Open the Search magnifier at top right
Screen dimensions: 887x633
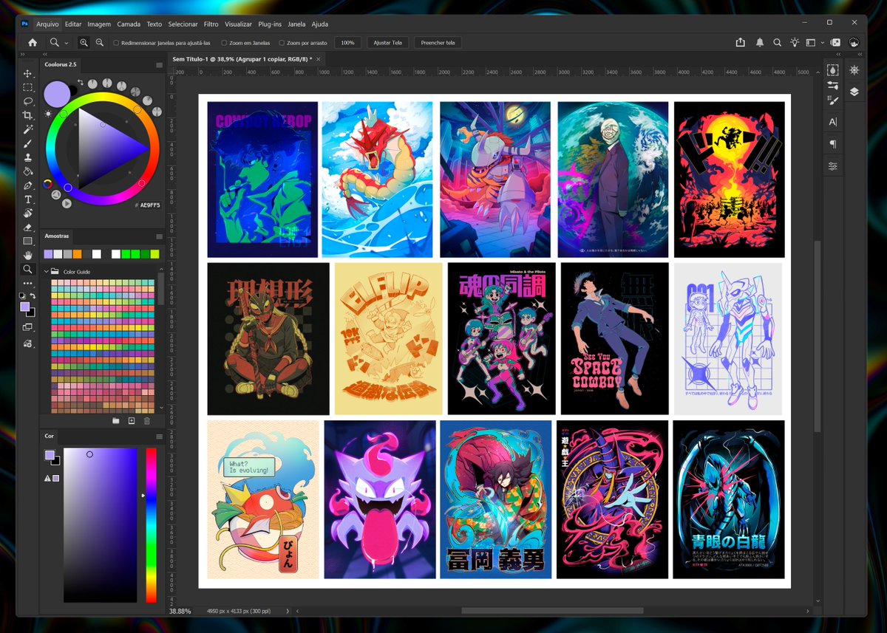[x=777, y=43]
